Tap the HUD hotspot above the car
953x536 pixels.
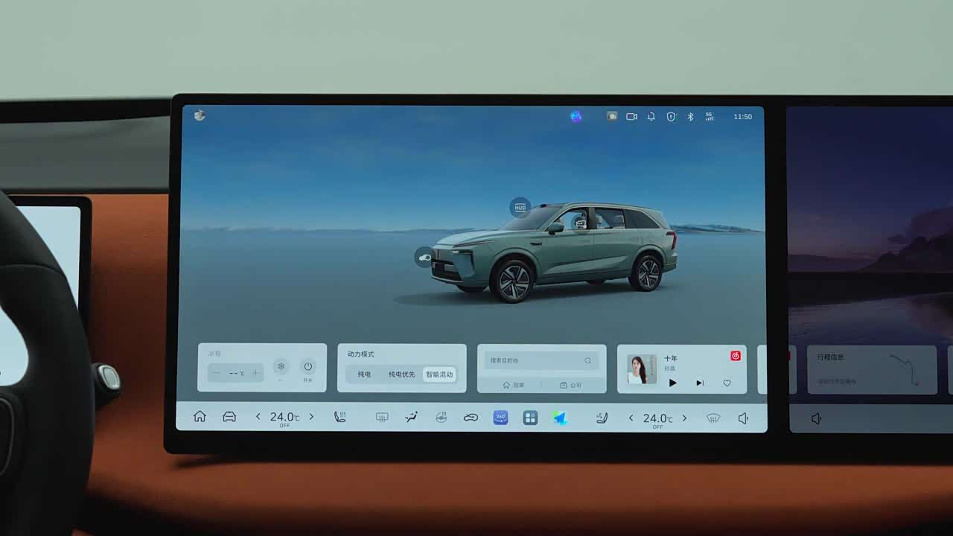pos(520,208)
